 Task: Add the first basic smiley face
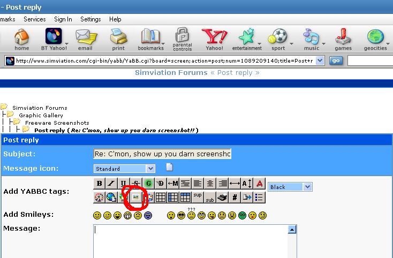tap(97, 215)
